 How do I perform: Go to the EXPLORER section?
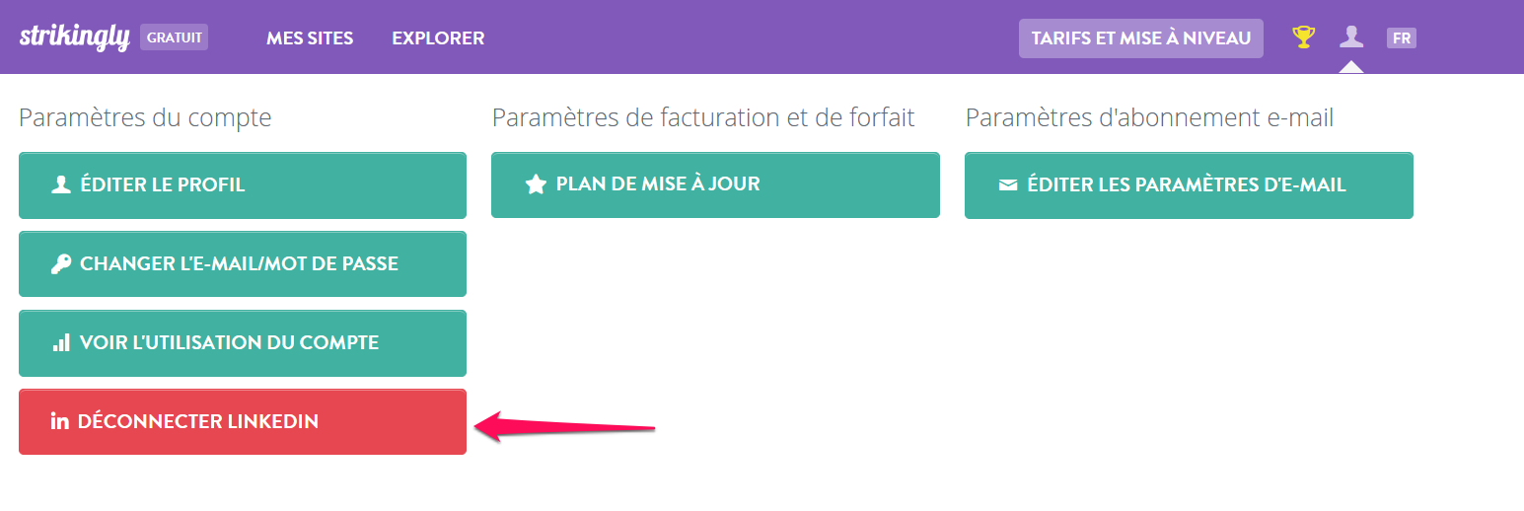(x=438, y=38)
